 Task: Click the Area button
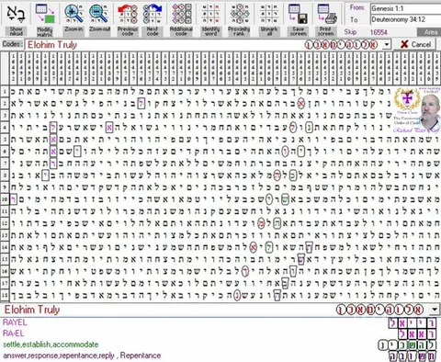[429, 32]
